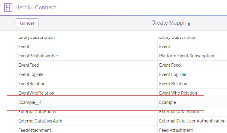This screenshot has width=227, height=133.
Task: Select the Example__c custom object
Action: pos(30,102)
